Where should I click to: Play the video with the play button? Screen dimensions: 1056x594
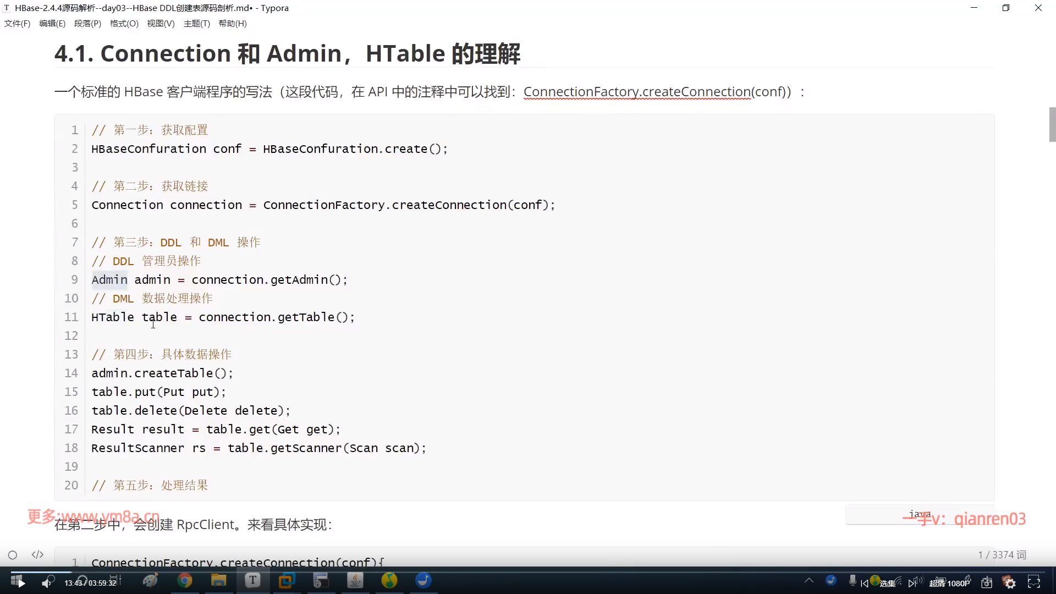coord(21,584)
